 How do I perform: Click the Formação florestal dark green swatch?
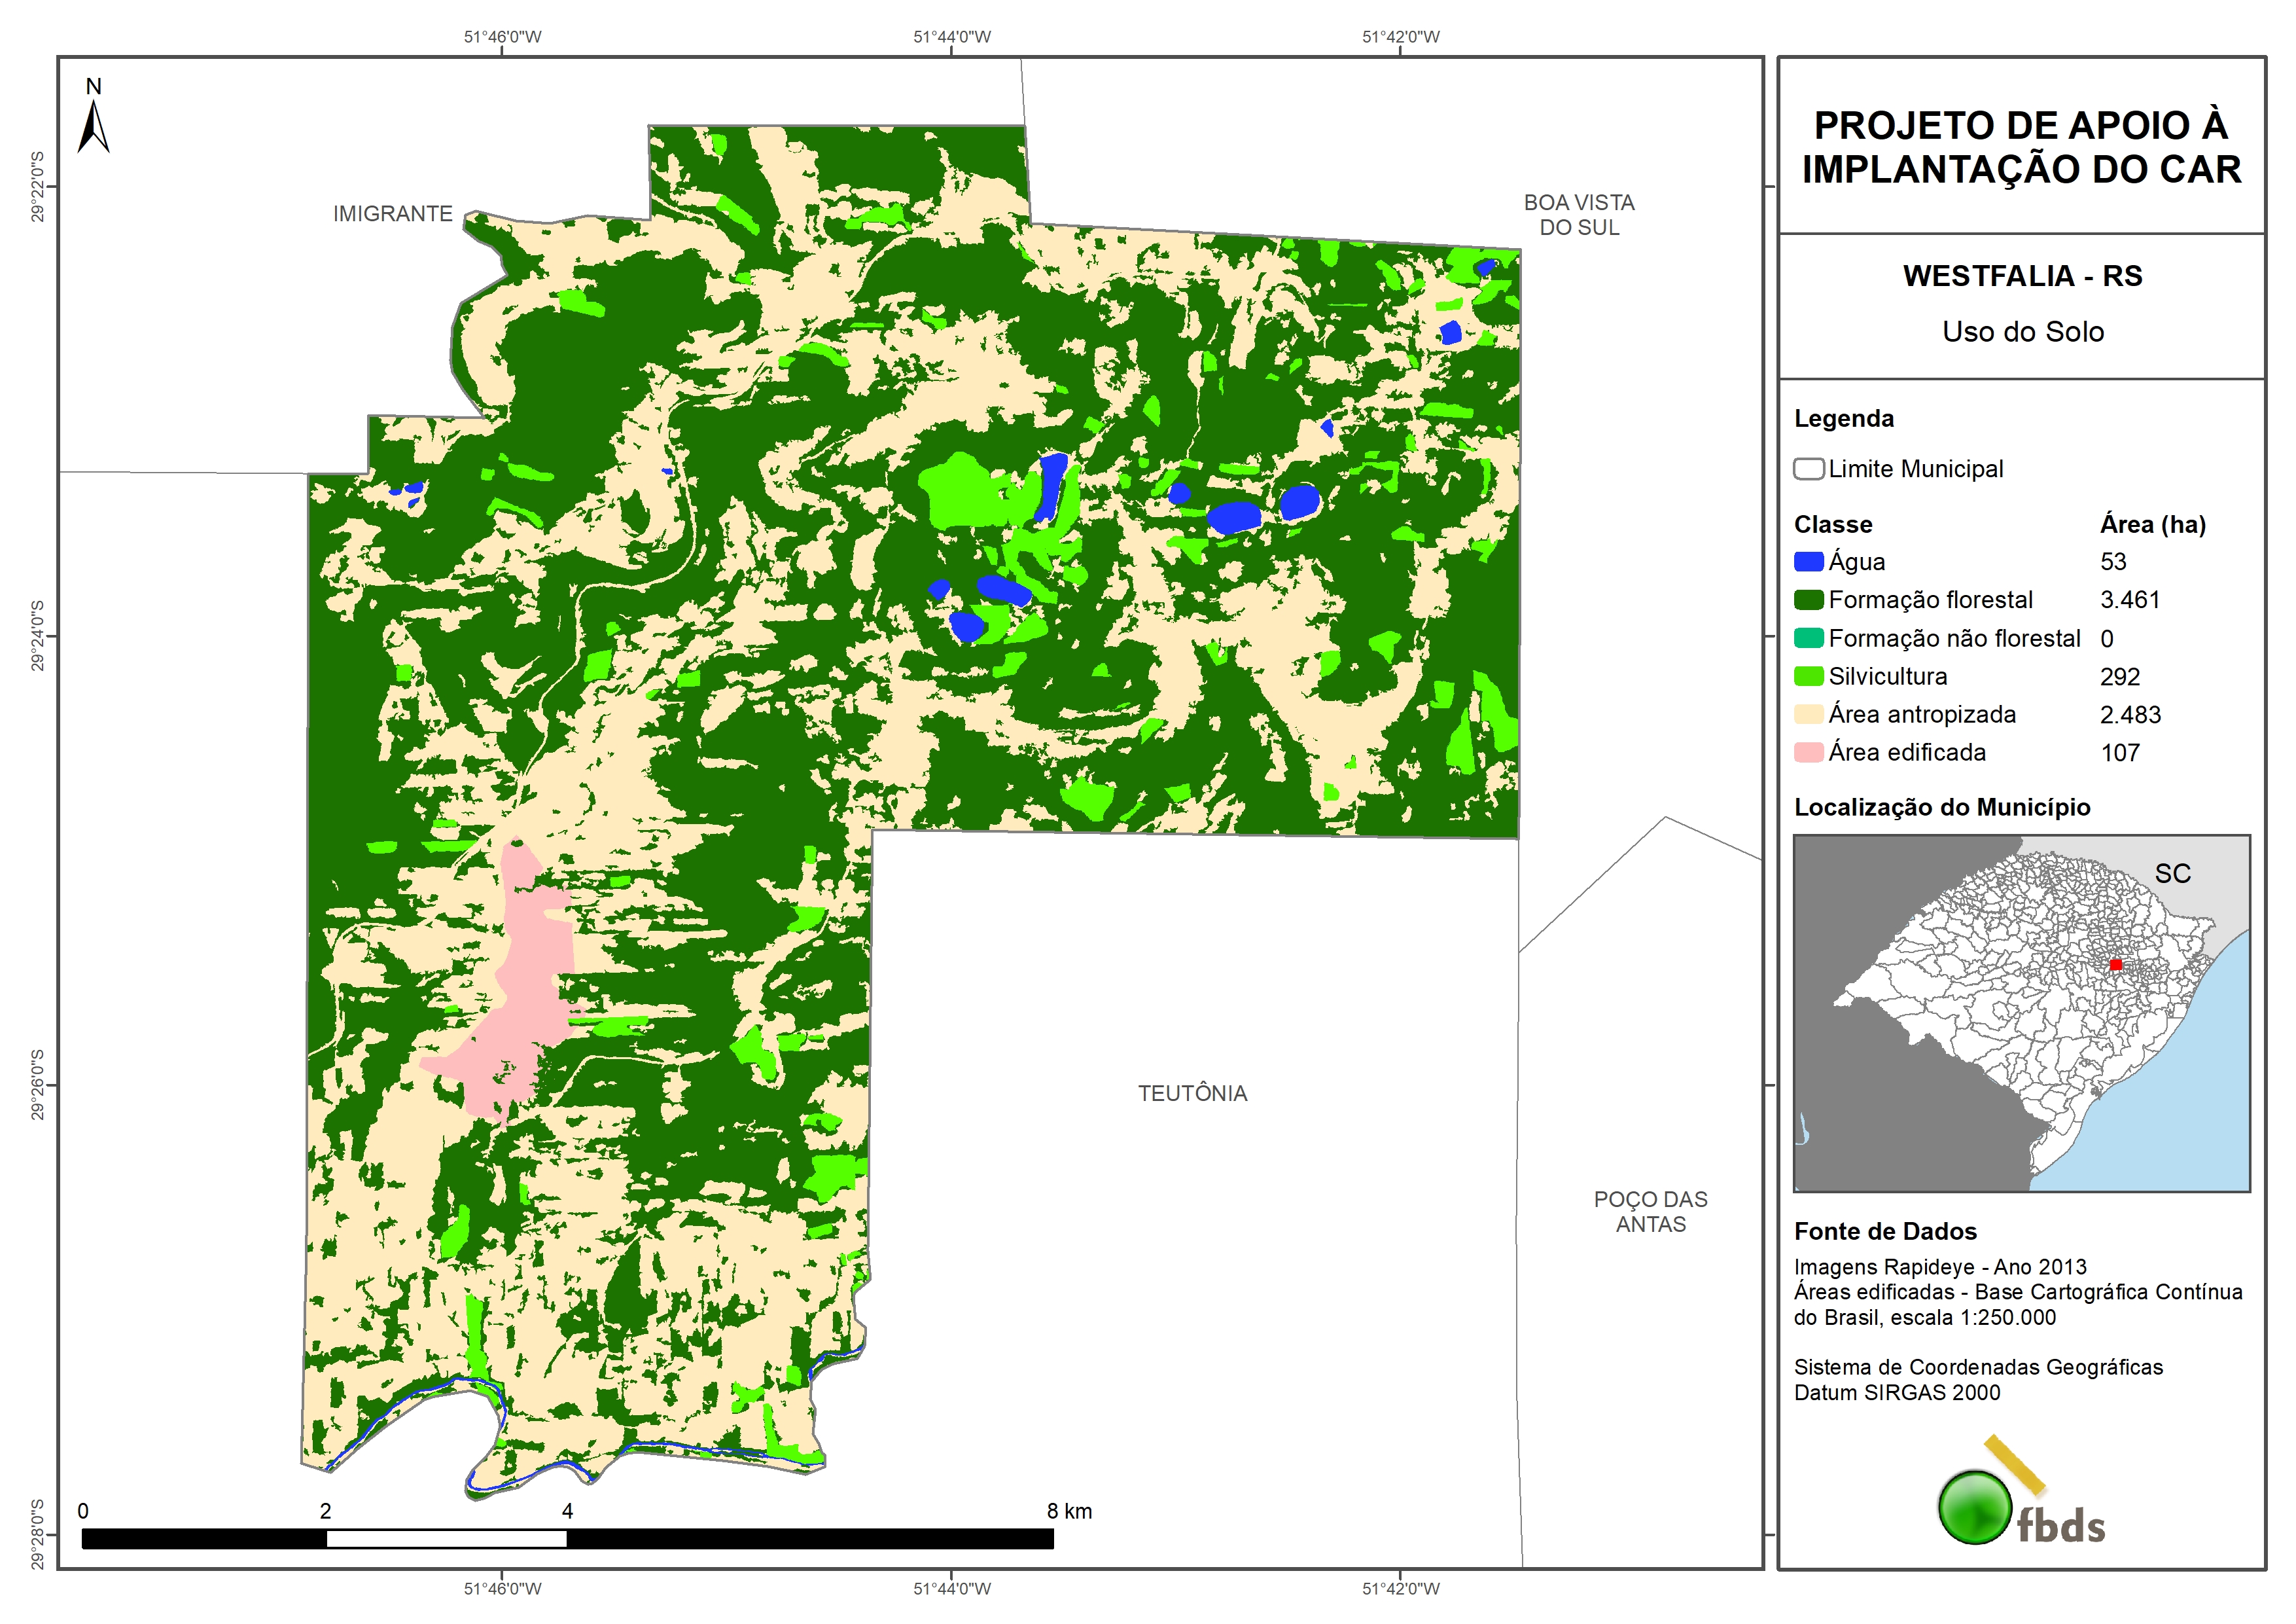1808,600
